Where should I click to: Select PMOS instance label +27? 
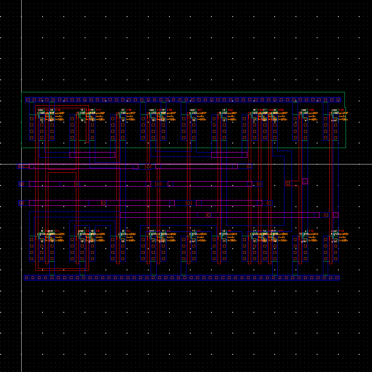pyautogui.click(x=341, y=110)
